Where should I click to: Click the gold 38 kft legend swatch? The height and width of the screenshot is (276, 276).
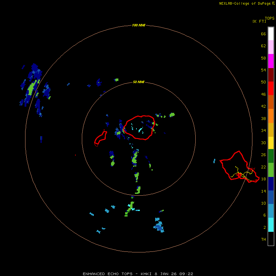pyautogui.click(x=271, y=130)
